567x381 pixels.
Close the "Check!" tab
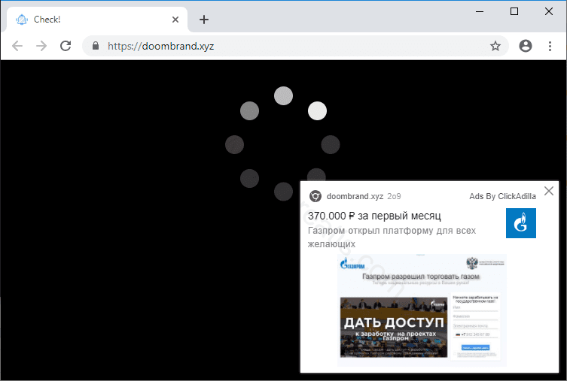(x=175, y=20)
